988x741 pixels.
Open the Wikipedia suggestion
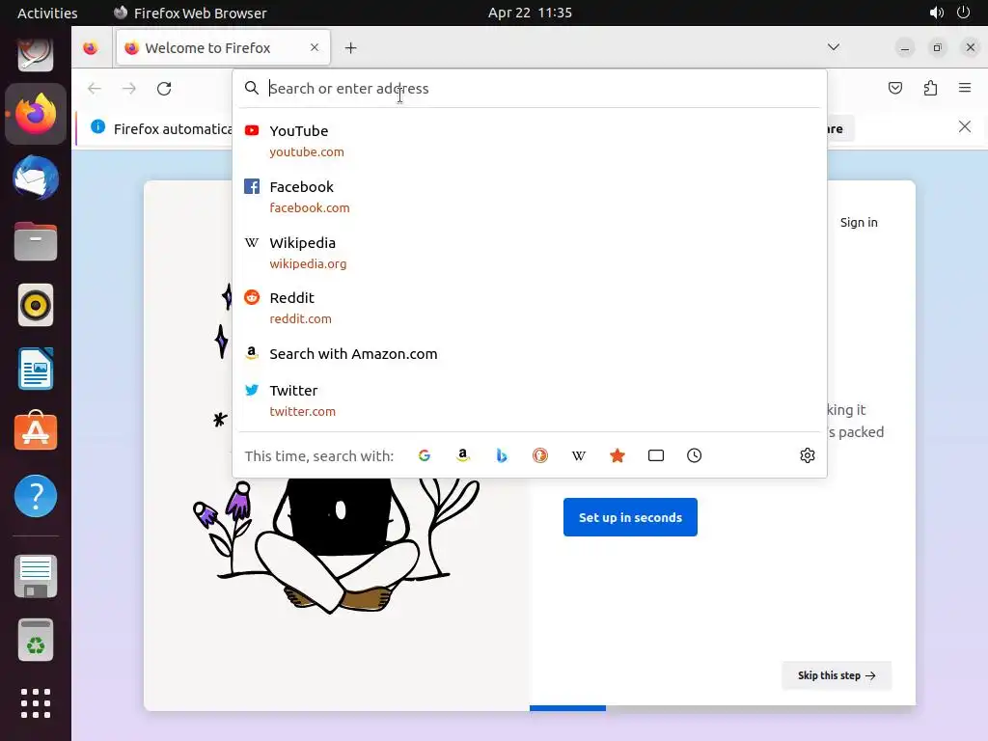[530, 253]
